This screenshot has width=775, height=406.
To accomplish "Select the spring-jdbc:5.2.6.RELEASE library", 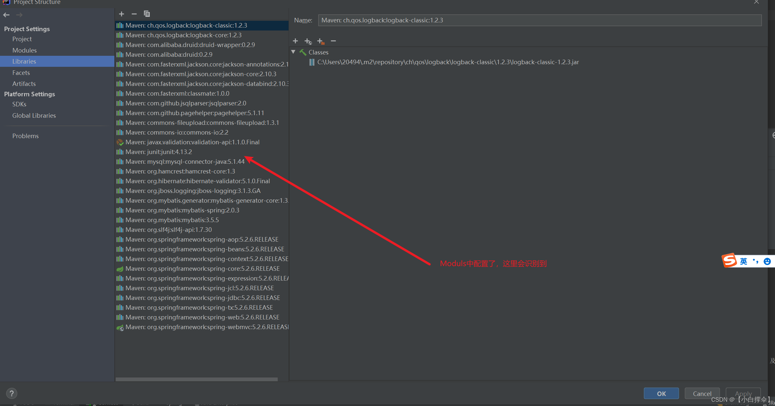I will 201,298.
